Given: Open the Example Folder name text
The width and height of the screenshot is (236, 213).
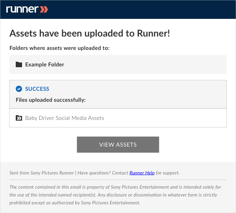Looking at the screenshot, I should click(x=44, y=64).
